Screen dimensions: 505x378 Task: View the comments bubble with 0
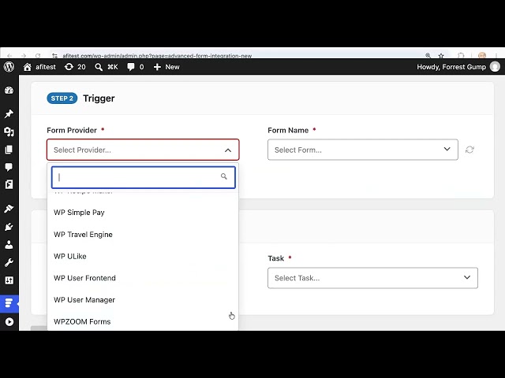pyautogui.click(x=135, y=67)
